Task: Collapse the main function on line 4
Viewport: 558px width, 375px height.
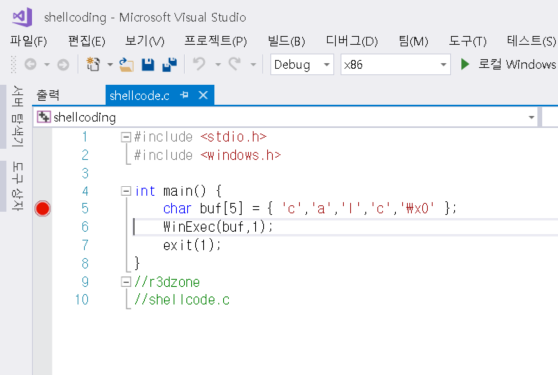Action: point(125,191)
